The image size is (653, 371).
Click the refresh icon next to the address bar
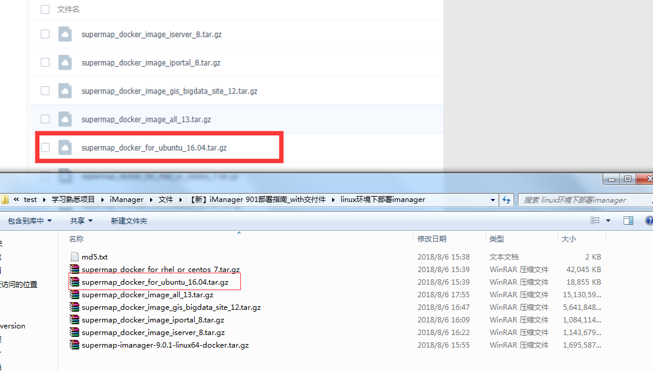pos(506,200)
